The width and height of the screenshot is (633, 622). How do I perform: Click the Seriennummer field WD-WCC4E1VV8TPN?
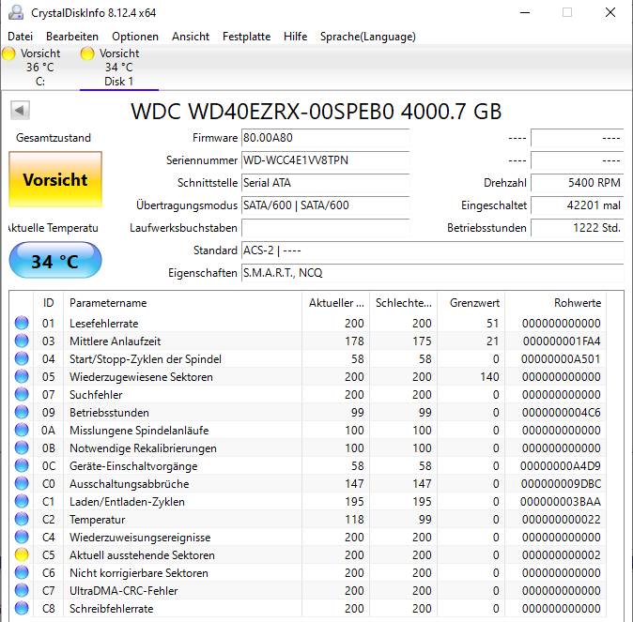coord(325,160)
